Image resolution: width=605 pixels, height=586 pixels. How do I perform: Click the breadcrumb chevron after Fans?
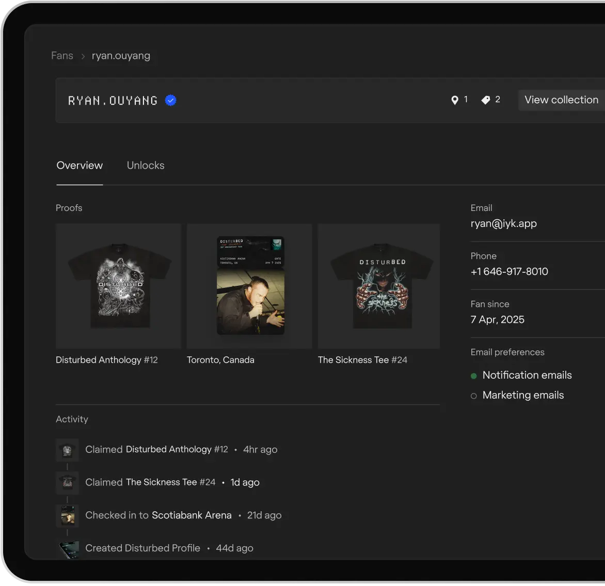(83, 56)
